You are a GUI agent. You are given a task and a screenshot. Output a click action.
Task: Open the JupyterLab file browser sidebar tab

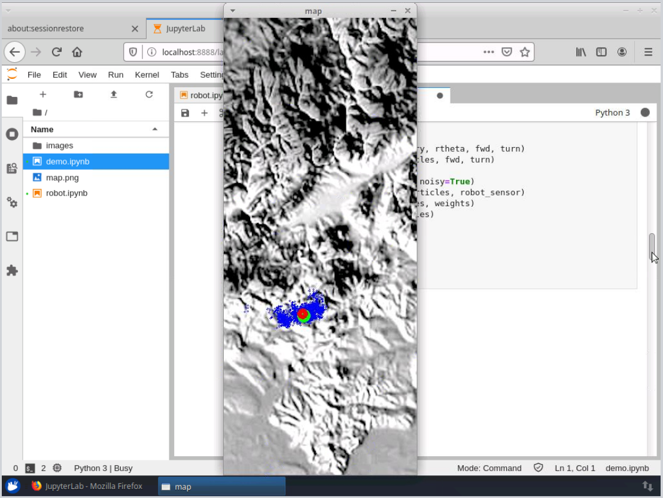coord(12,100)
